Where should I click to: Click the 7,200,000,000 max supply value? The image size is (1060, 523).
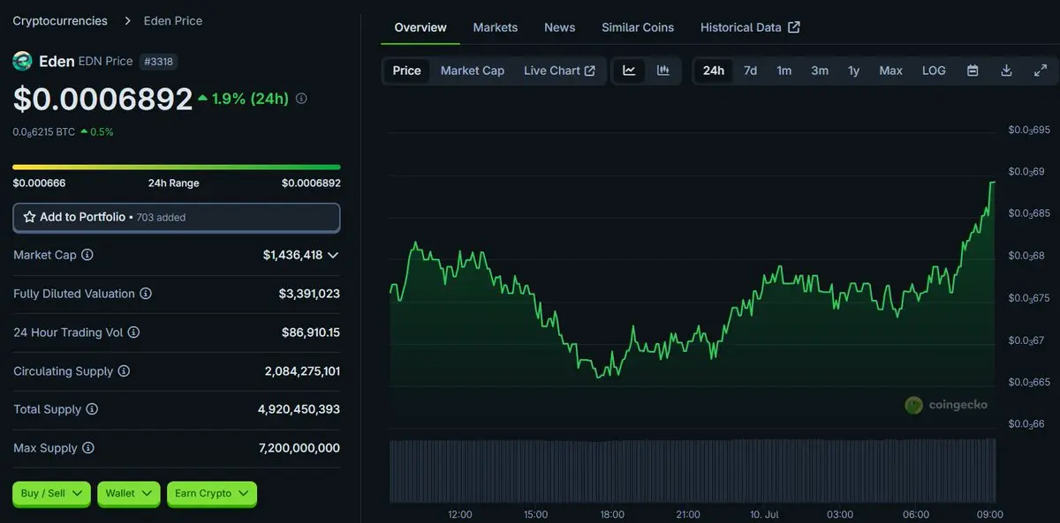click(299, 448)
